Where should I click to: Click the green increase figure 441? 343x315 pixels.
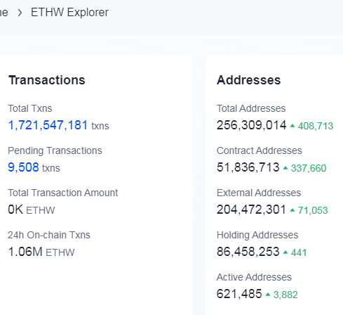[x=299, y=252]
